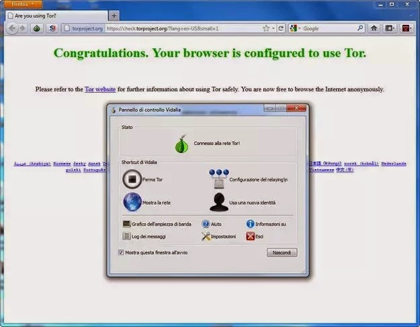Click the norsk (bokmål) language link

362,164
